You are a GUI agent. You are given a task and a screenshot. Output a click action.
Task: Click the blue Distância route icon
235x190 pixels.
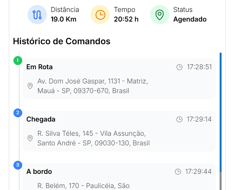pos(37,15)
